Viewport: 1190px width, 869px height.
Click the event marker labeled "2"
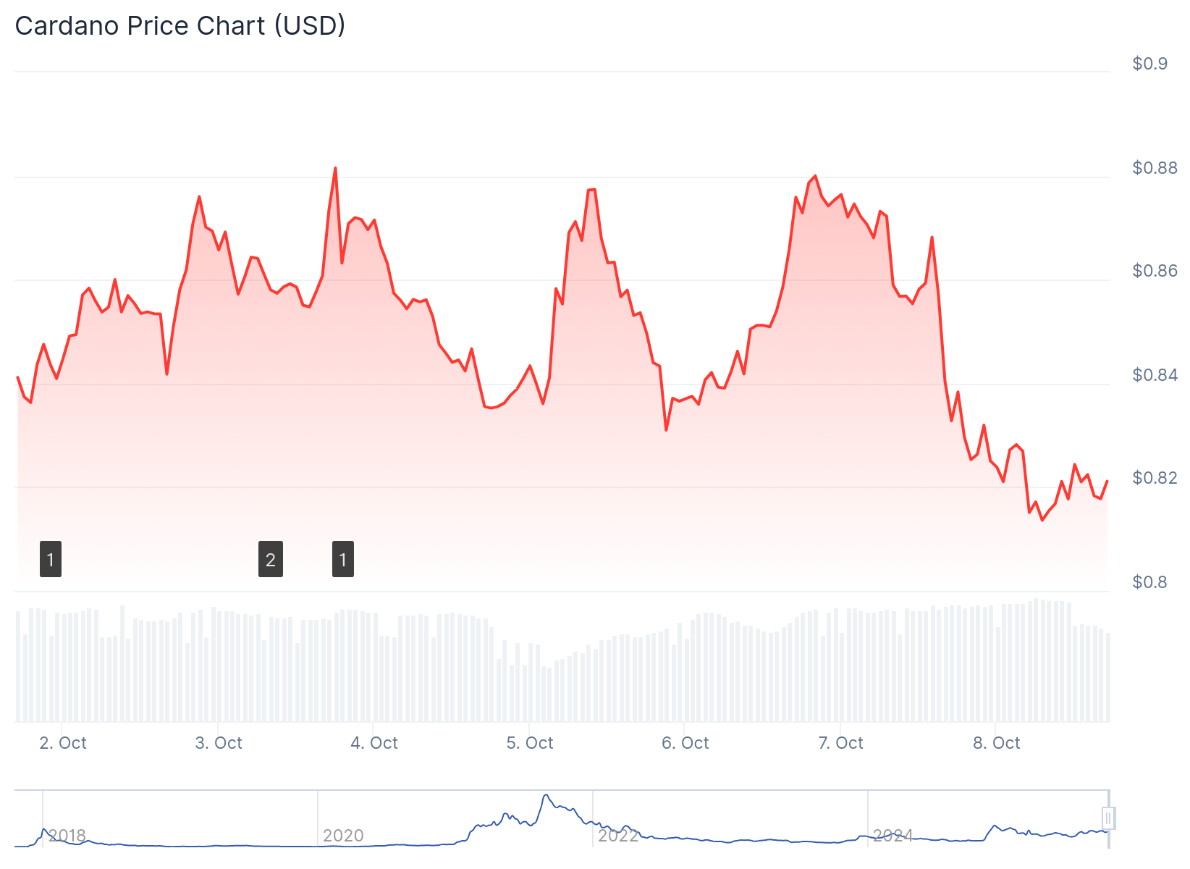[x=270, y=559]
